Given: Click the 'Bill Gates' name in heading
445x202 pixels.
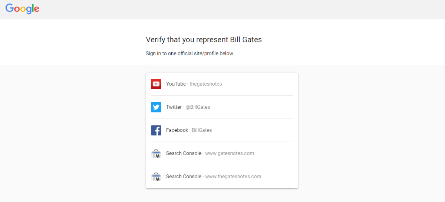Looking at the screenshot, I should [246, 40].
